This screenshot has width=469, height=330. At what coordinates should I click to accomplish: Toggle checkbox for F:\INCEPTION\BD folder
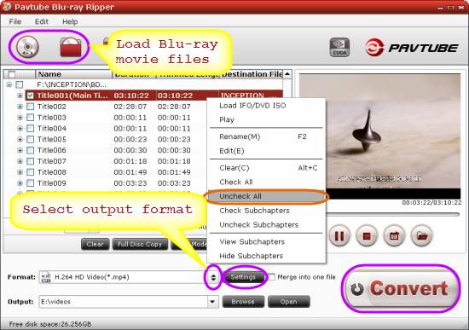(20, 84)
